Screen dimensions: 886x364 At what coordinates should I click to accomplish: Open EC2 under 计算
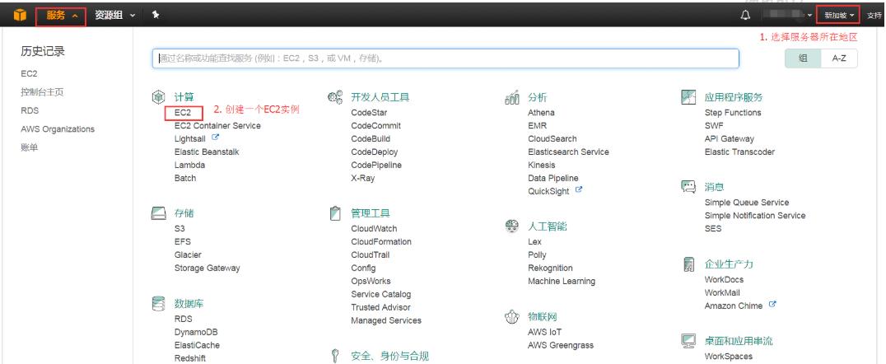(x=183, y=113)
